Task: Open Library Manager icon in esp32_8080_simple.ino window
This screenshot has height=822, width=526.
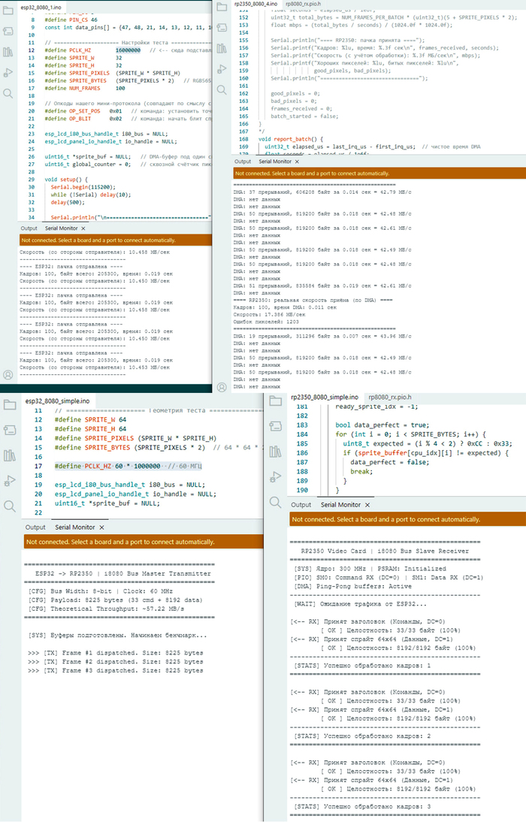Action: 10,455
